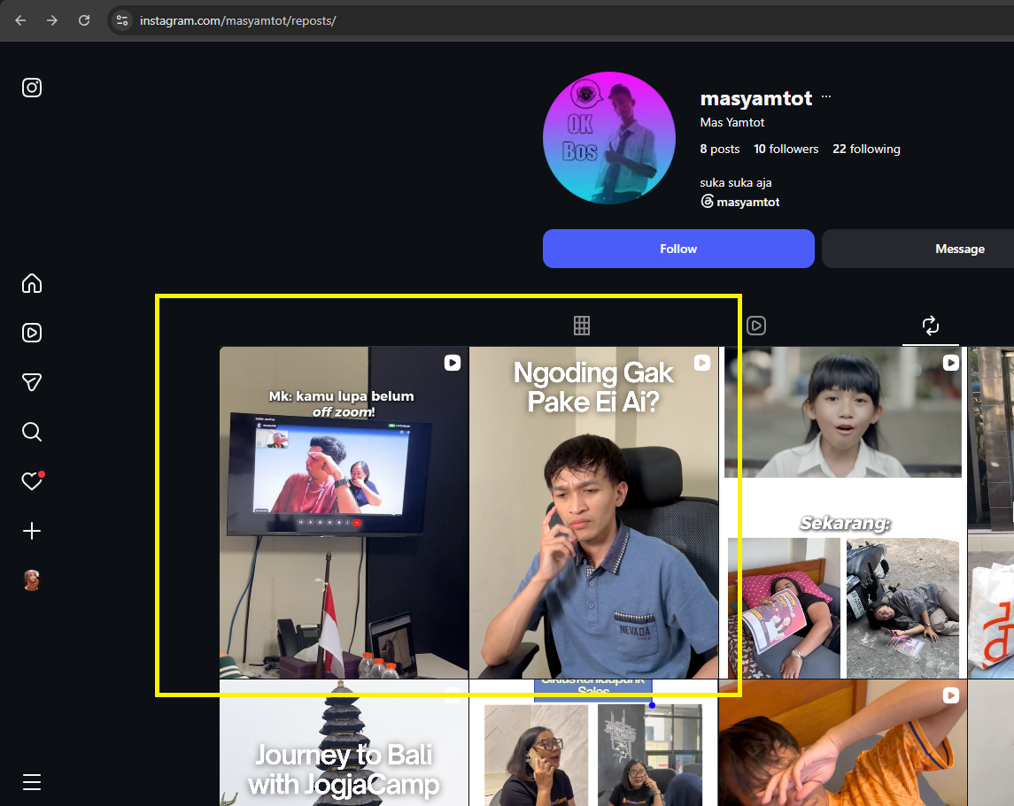Click the address bar URL
Viewport: 1014px width, 806px height.
238,20
